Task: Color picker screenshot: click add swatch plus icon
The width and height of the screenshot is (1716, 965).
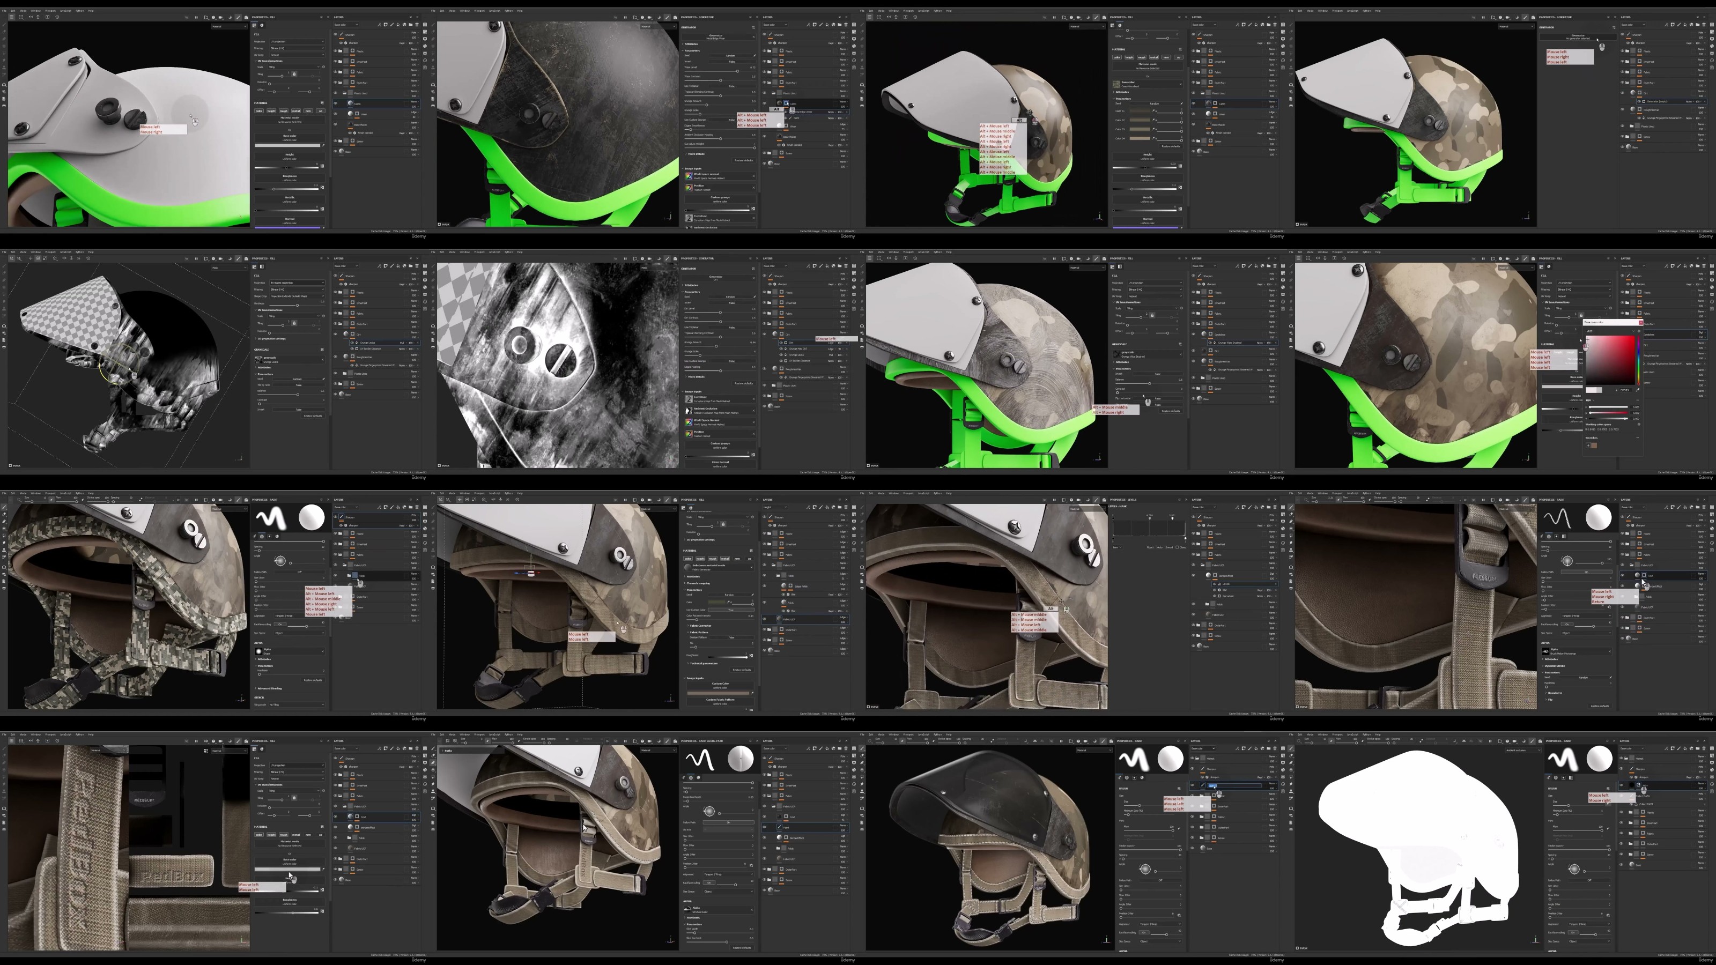Action: (x=1588, y=445)
